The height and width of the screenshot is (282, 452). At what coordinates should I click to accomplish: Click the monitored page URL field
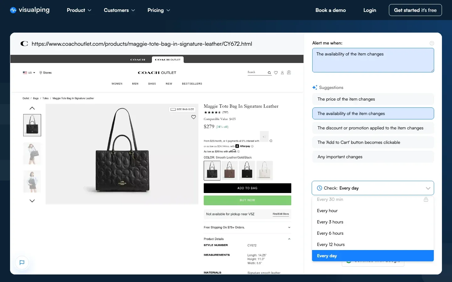(x=142, y=44)
